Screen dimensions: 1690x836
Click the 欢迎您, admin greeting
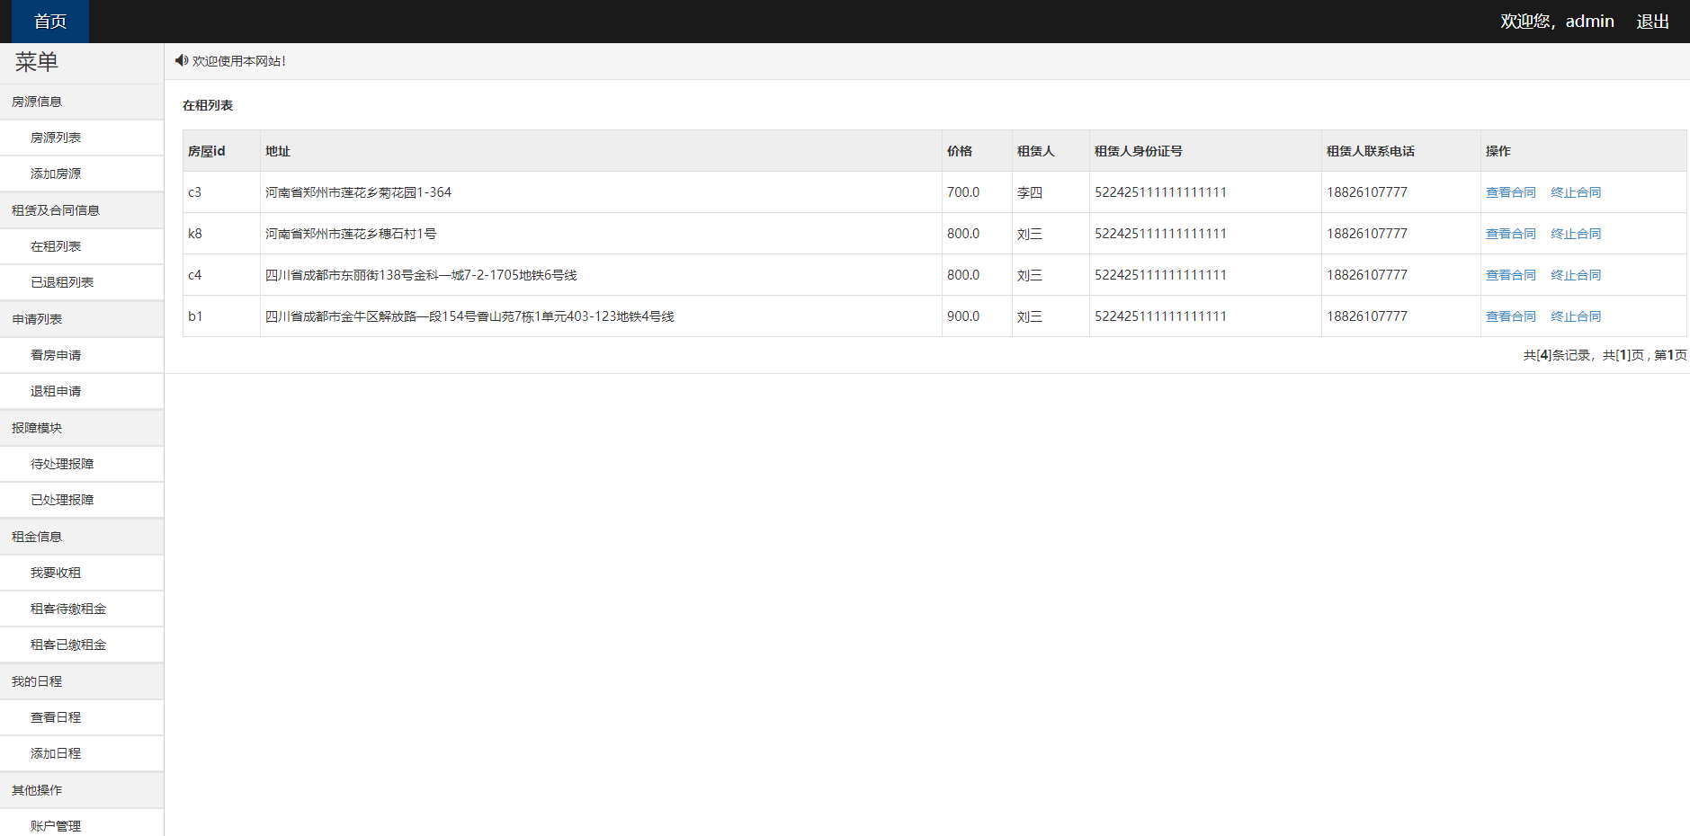point(1557,22)
